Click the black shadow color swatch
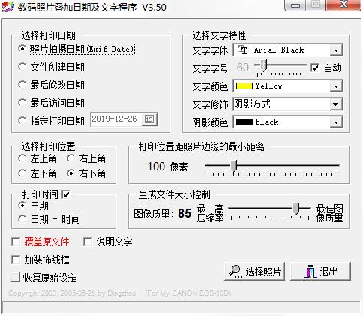Screen dimensions: 363x316 tap(244, 122)
